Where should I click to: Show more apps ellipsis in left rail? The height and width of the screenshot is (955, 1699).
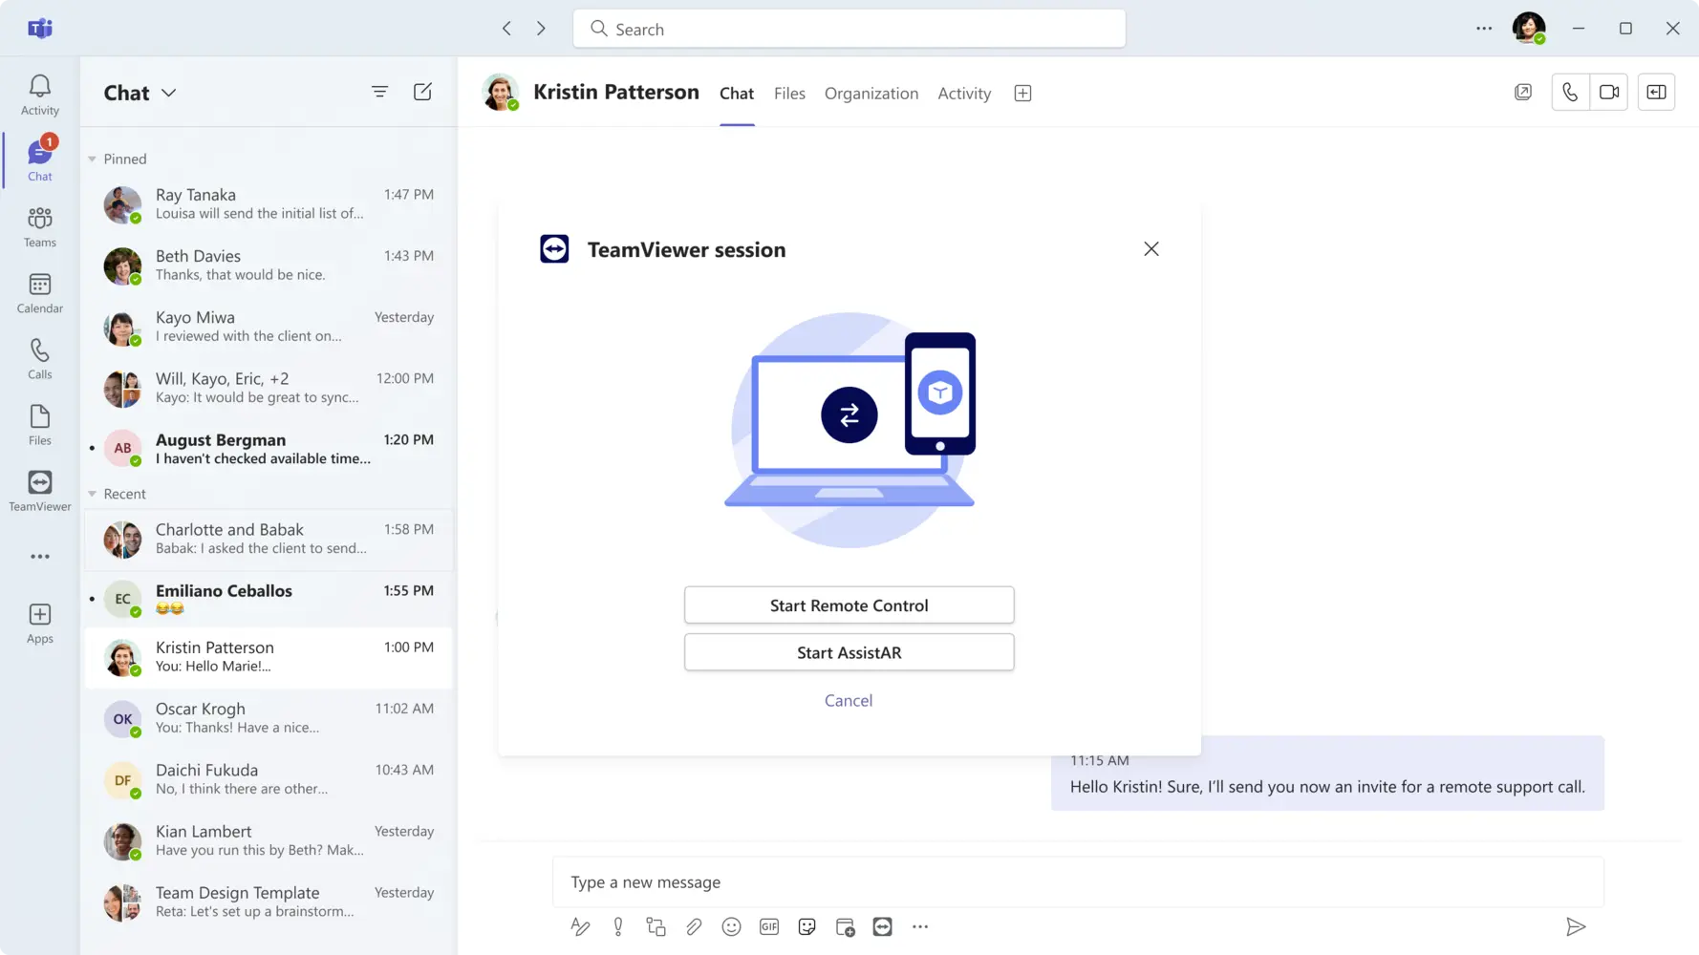tap(39, 557)
